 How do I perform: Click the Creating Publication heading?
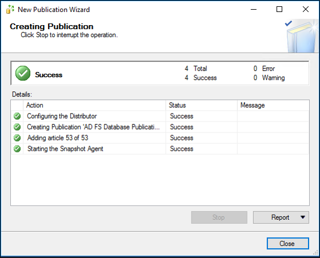[51, 26]
